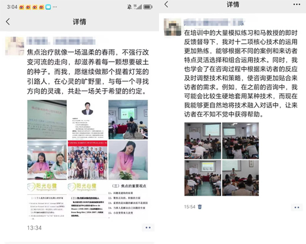Tap the left post author's avatar
The height and width of the screenshot is (244, 306).
tap(15, 46)
